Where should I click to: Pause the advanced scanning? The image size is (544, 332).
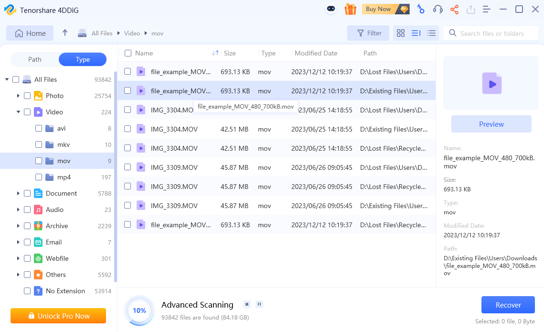pos(259,305)
